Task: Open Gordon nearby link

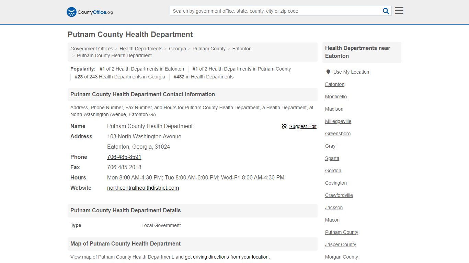Action: [333, 171]
